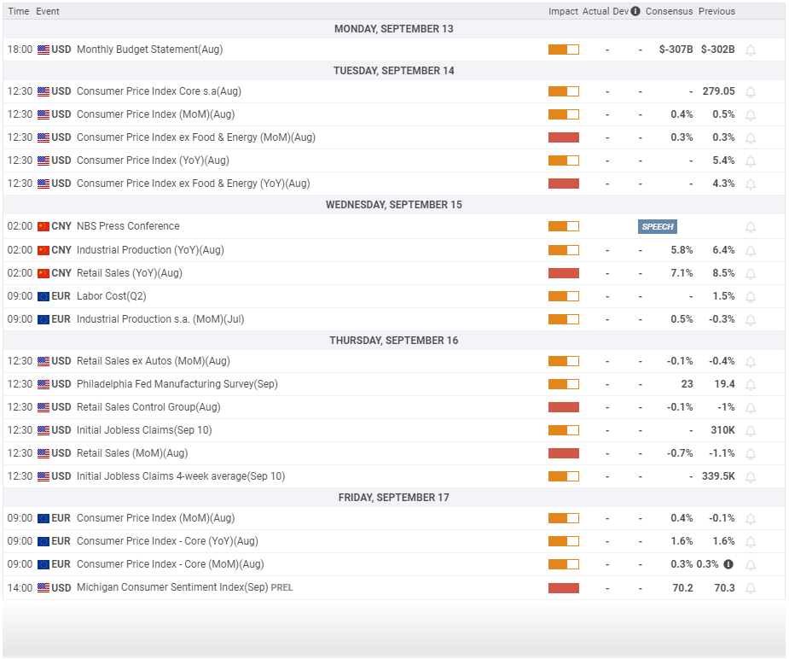Click the Monday, September 13 date header
789x659 pixels.
click(394, 29)
